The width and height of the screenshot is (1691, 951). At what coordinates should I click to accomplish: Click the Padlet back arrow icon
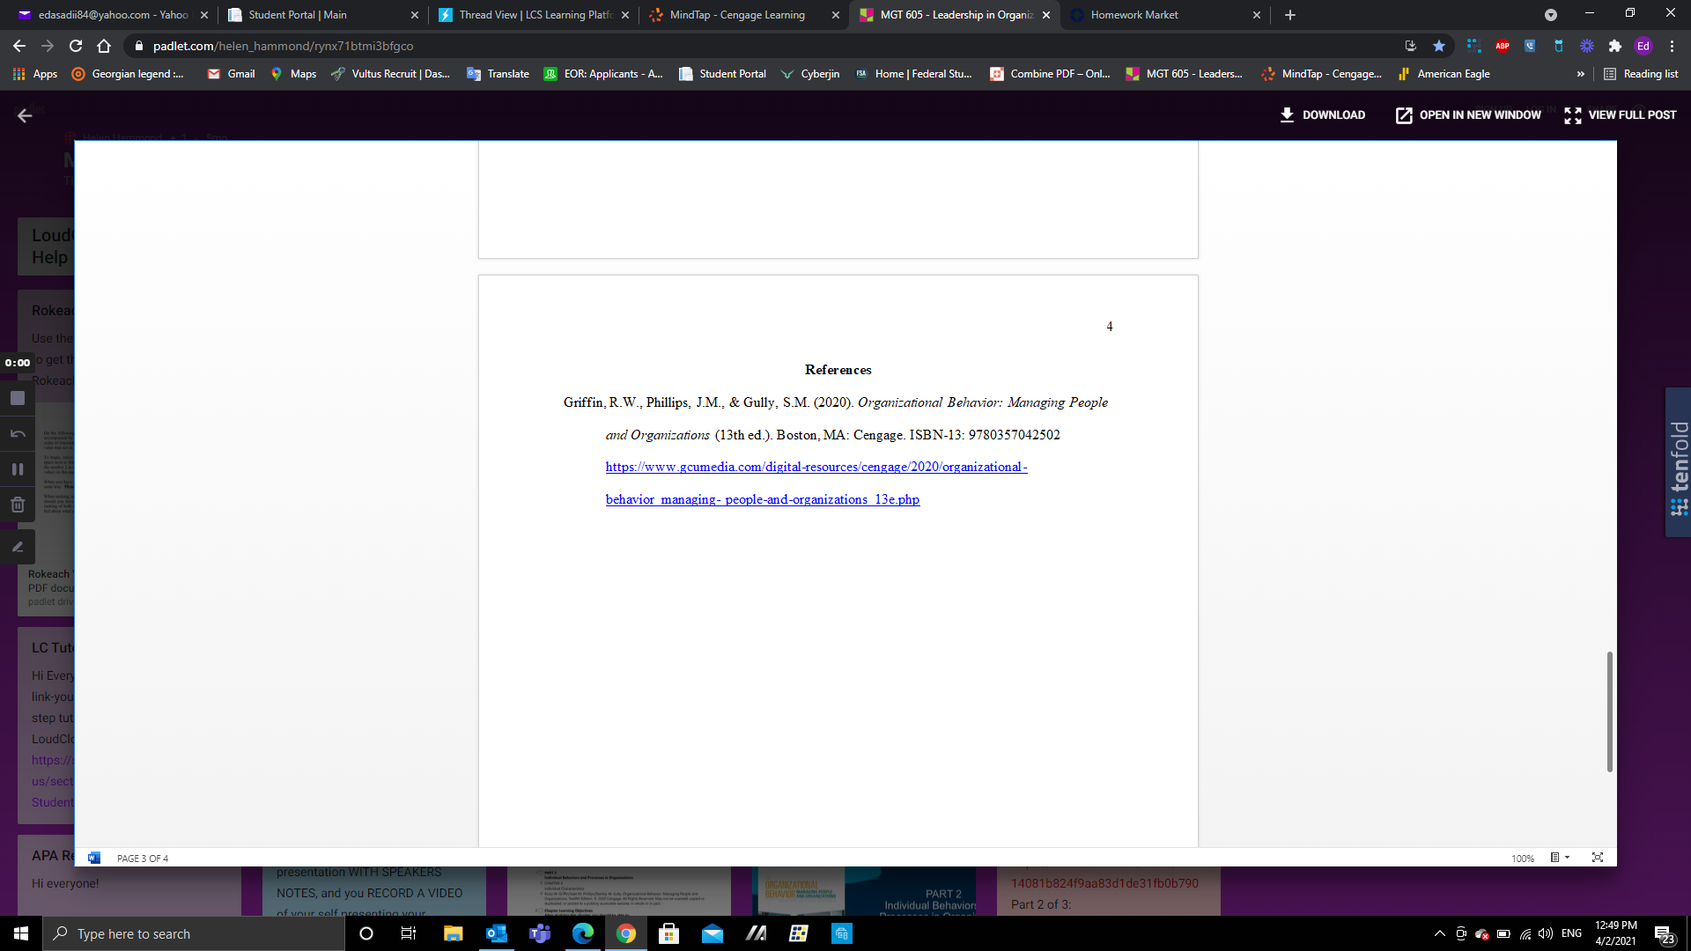click(25, 115)
